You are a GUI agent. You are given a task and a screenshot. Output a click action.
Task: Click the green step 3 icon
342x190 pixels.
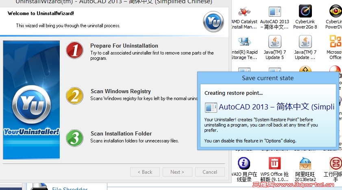pos(74,138)
